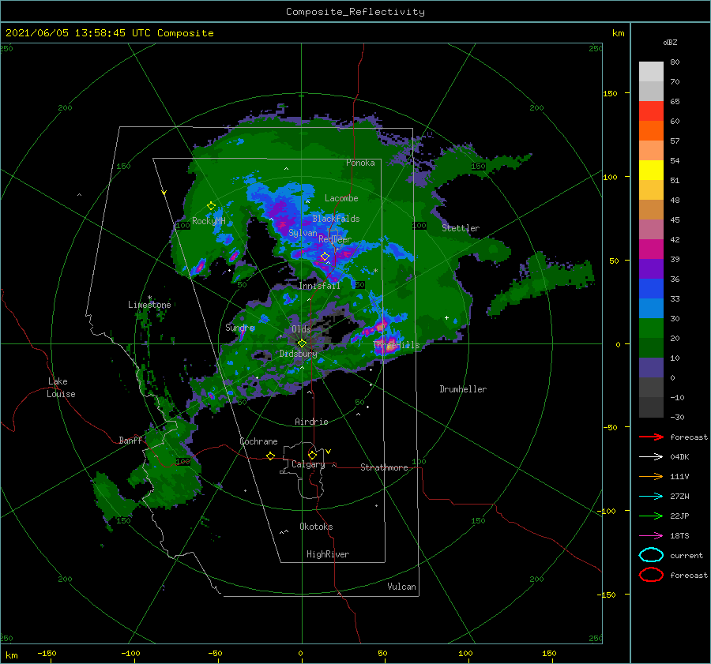Click the Limestone label

[x=149, y=305]
